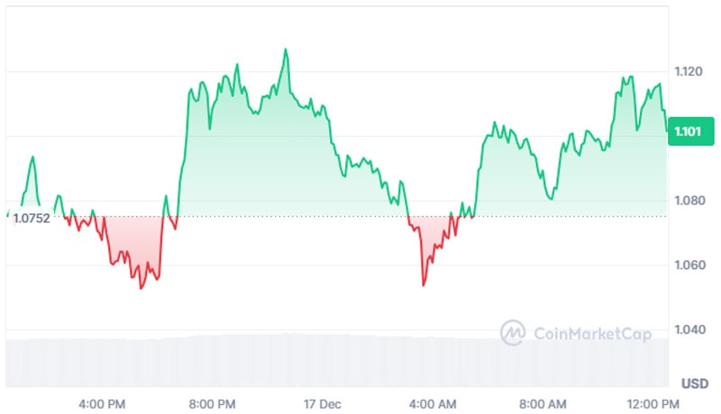Viewport: 721px width, 414px height.
Task: Click the 17 Dec date marker
Action: coord(322,403)
